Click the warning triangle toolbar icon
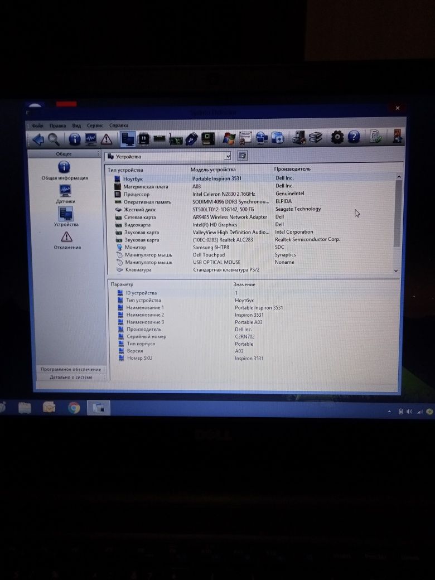This screenshot has width=435, height=580. click(107, 139)
